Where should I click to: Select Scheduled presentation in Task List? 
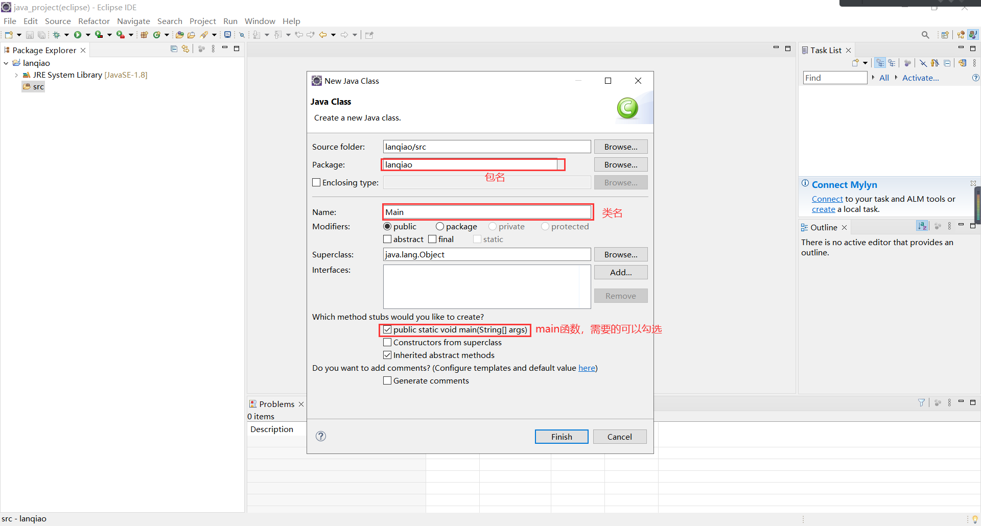point(892,63)
